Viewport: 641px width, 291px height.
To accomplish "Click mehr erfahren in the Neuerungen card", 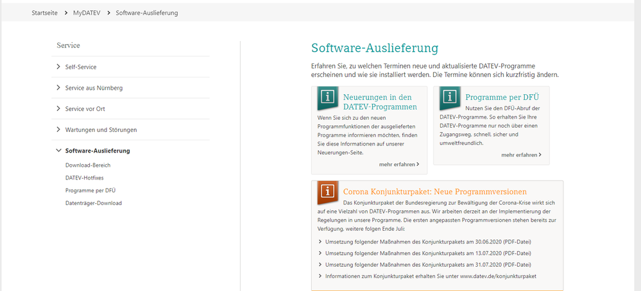I will [x=399, y=164].
